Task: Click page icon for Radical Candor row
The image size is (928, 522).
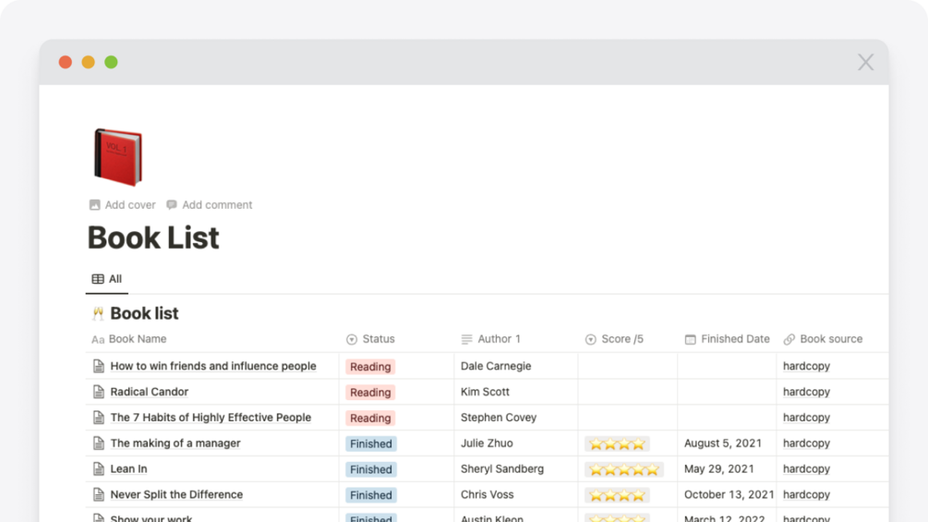Action: (x=98, y=392)
